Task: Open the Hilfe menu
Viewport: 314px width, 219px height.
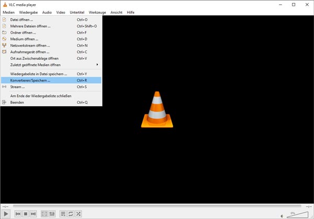Action: tap(130, 12)
